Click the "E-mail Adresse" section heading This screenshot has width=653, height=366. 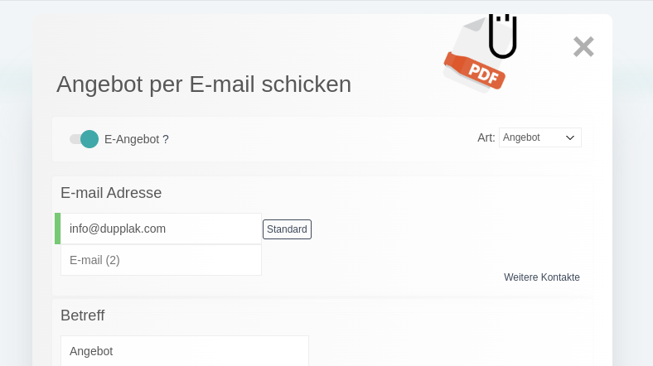click(x=111, y=193)
